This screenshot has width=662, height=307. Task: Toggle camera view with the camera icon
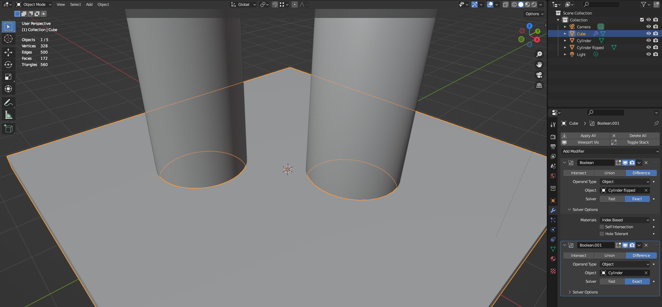[x=539, y=75]
